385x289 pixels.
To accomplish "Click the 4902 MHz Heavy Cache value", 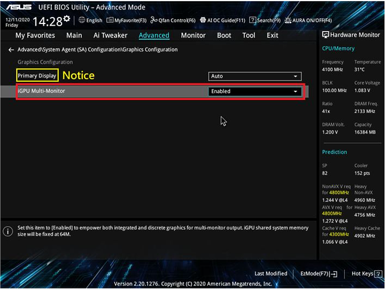I will click(x=365, y=236).
